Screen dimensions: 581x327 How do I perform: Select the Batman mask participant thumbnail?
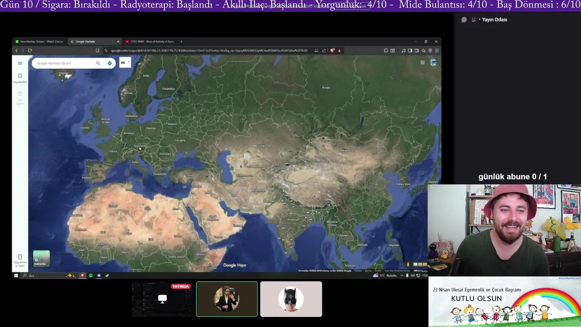291,299
